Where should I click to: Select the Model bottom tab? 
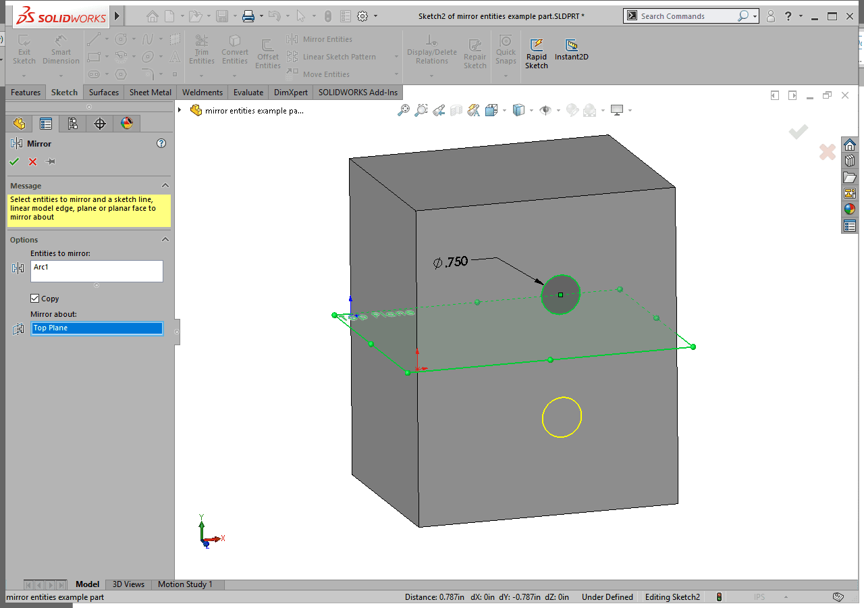tap(87, 584)
